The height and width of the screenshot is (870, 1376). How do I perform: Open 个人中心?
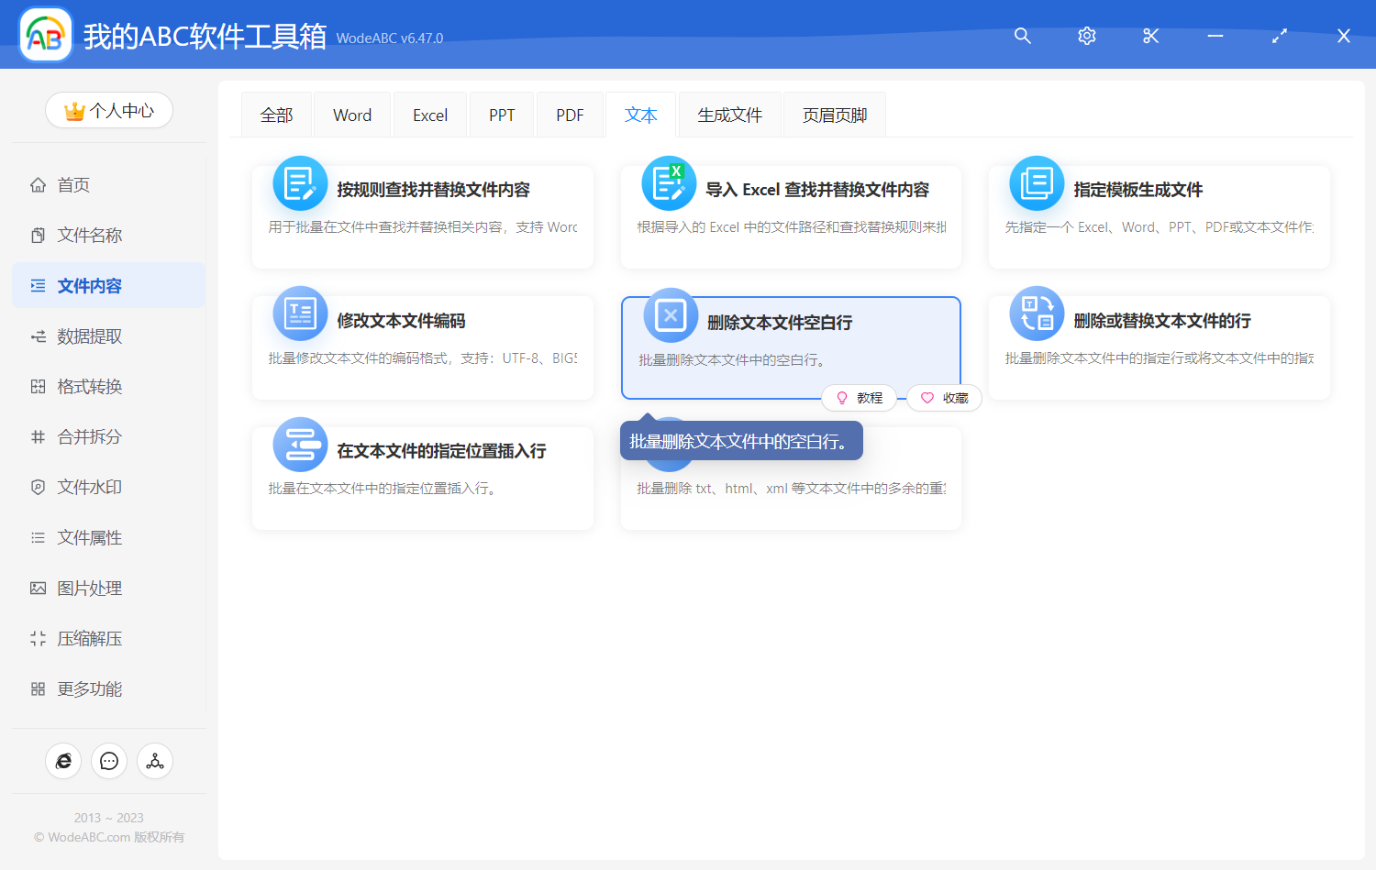[x=109, y=110]
